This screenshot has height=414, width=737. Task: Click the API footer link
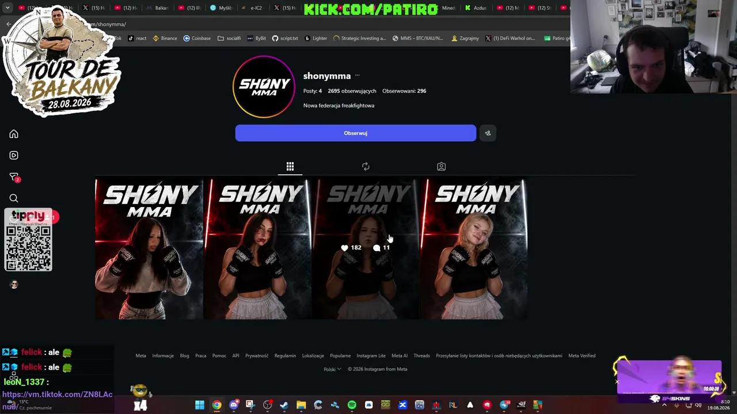pyautogui.click(x=235, y=356)
